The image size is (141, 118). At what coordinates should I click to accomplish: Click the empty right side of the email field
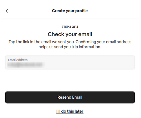pos(90,62)
